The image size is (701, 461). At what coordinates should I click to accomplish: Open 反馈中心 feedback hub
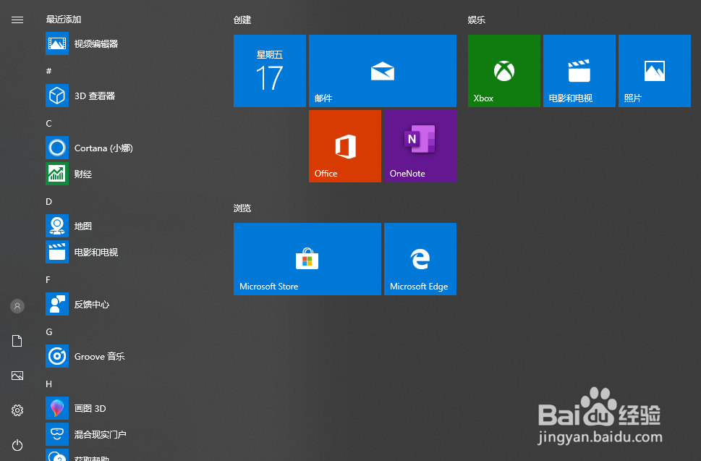(x=78, y=305)
